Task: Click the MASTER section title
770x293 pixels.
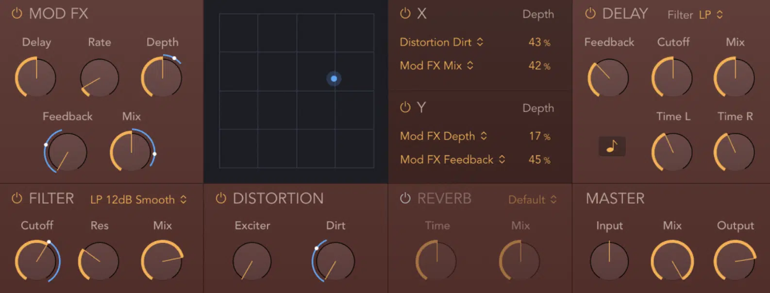Action: [615, 198]
